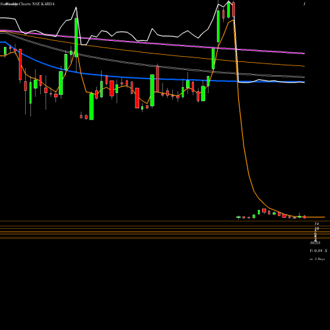
Task: Click the overlapped value ending in 35 below the price levels
Action: (315, 243)
